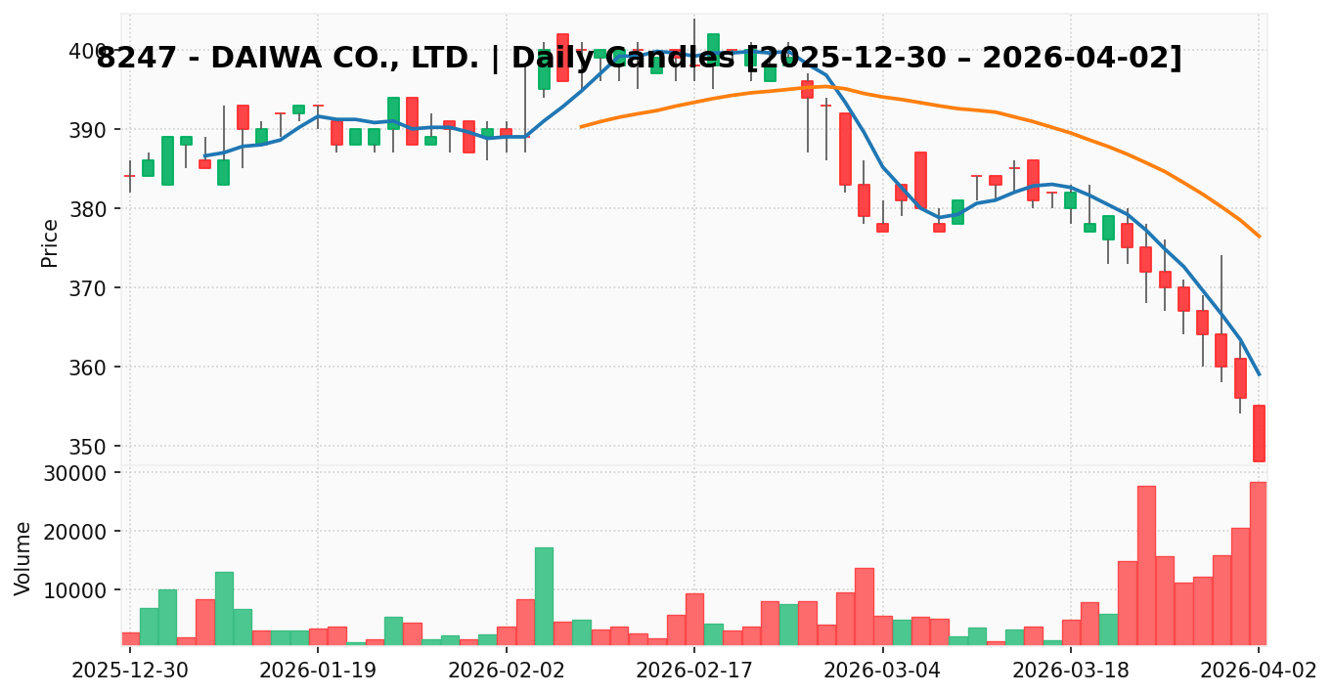The height and width of the screenshot is (695, 1333).
Task: Click the orange moving average line's end
Action: 1259,236
